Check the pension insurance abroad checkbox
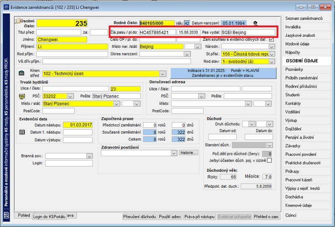Image resolution: width=335 pixels, height=227 pixels. pos(269,160)
